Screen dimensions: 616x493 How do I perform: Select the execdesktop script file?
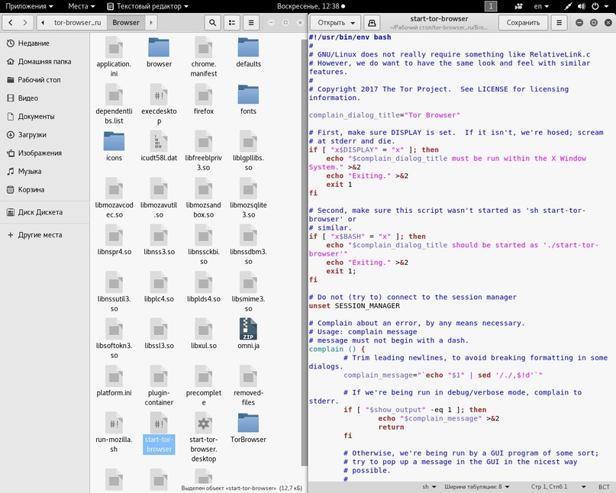pyautogui.click(x=159, y=105)
